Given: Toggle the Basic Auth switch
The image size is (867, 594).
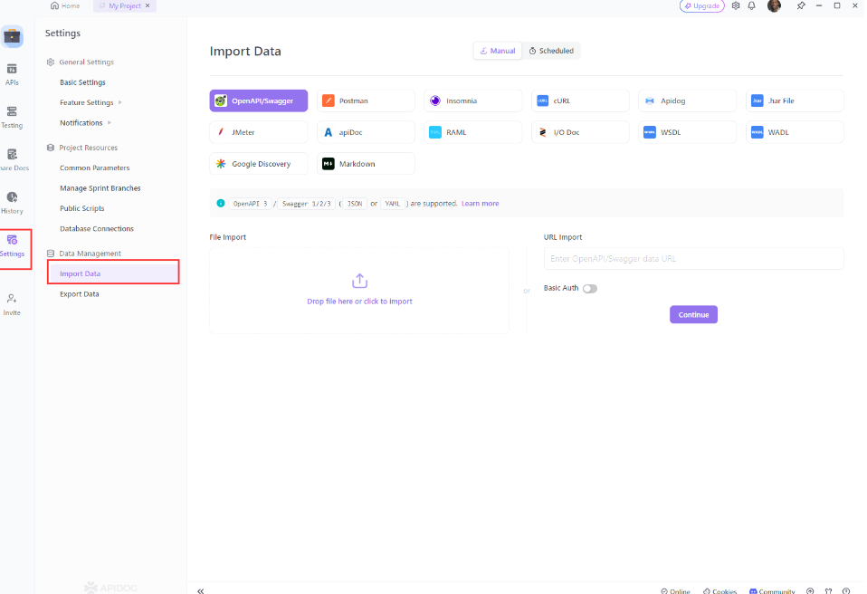Looking at the screenshot, I should [590, 289].
